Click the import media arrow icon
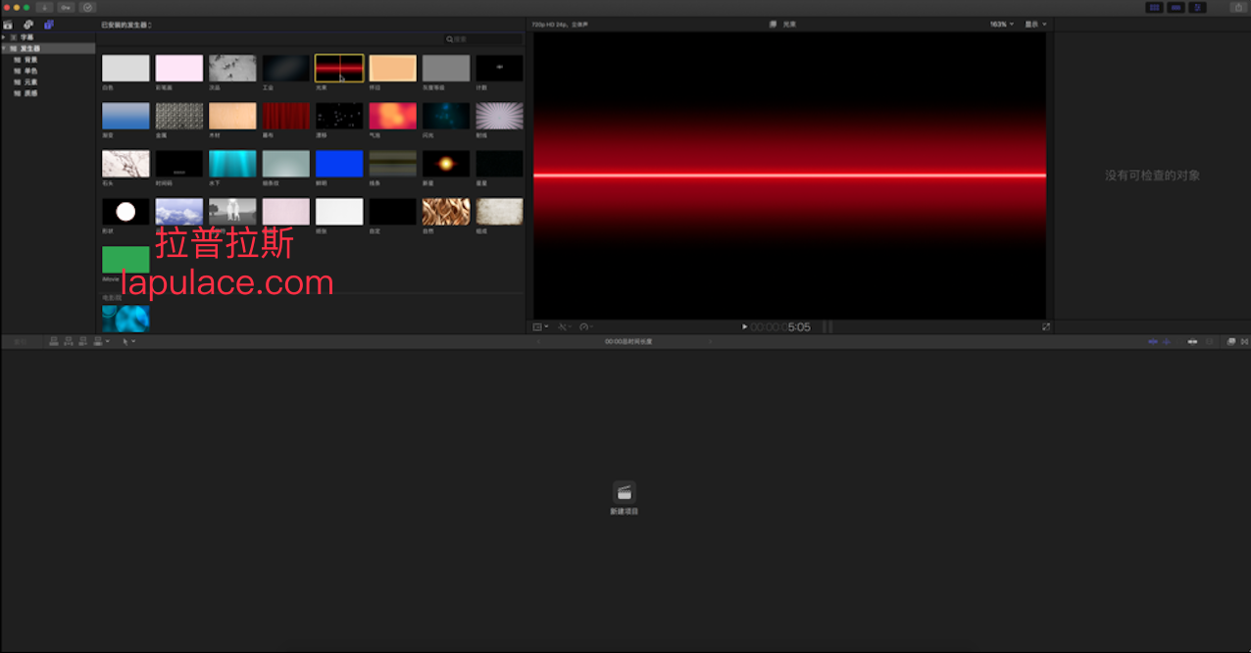1251x653 pixels. [x=44, y=7]
